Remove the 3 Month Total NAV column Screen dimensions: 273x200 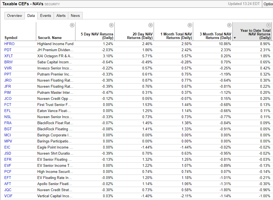coord(229,25)
